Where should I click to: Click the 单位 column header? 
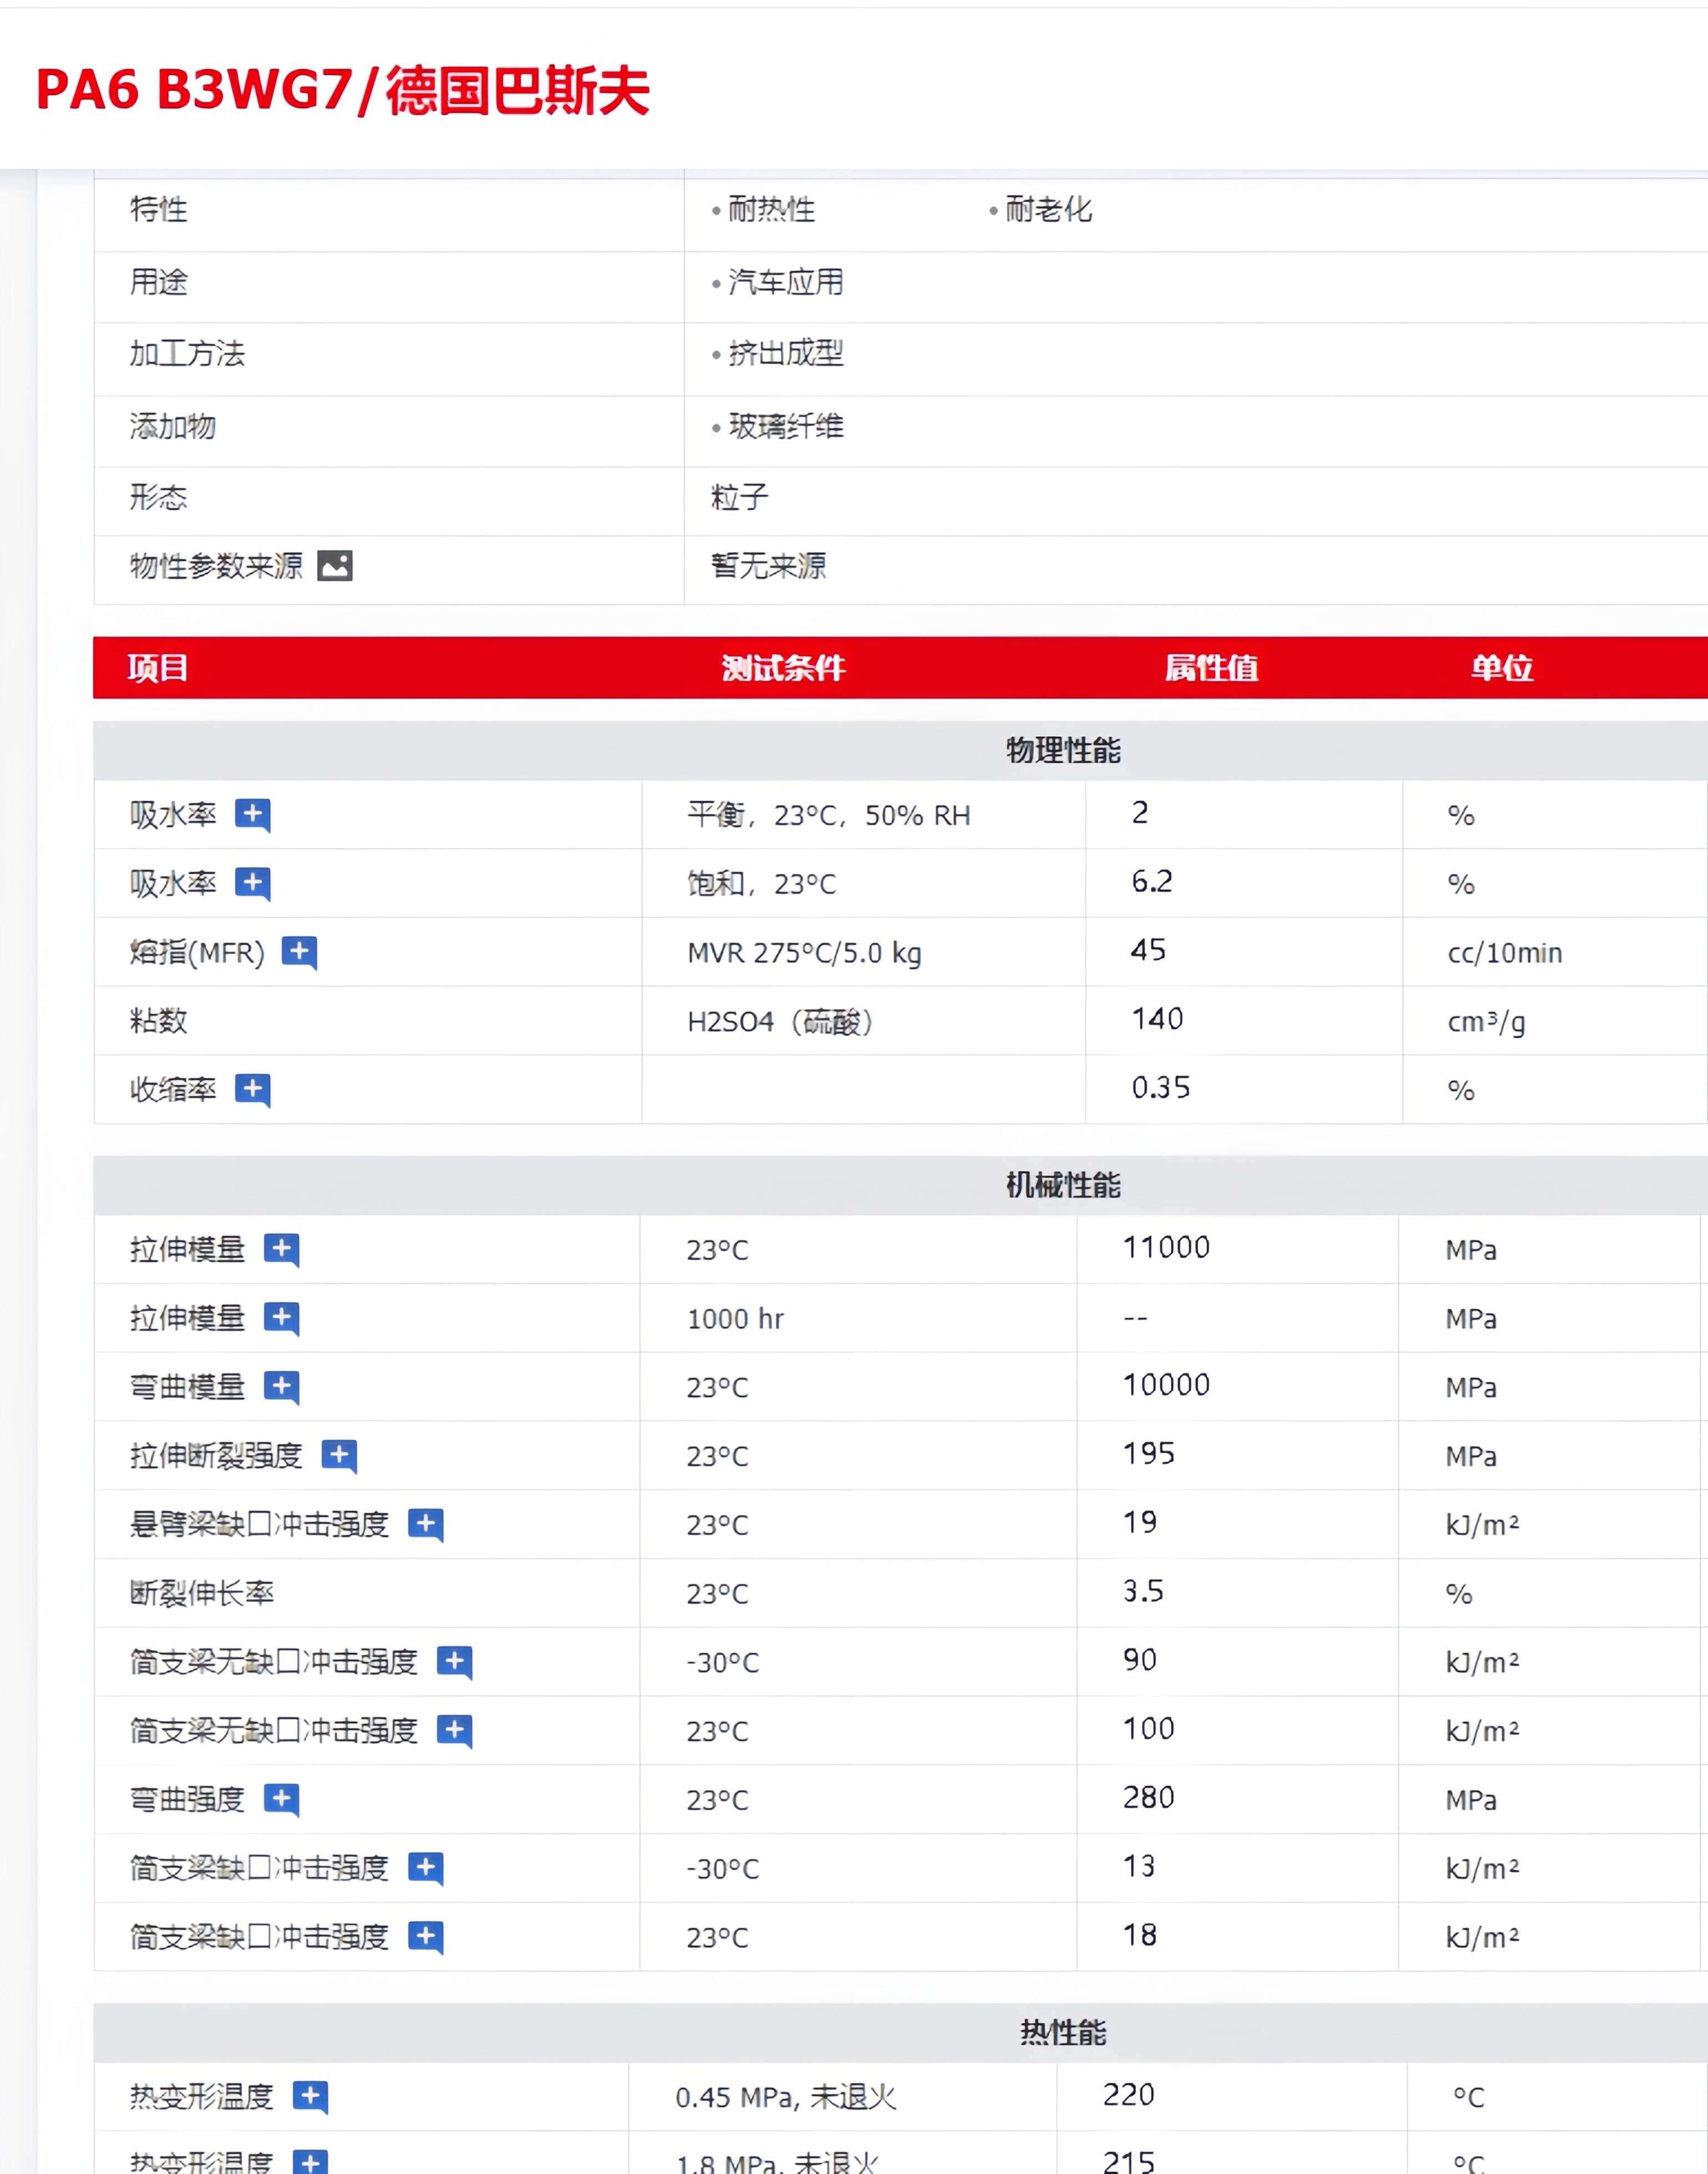[1502, 668]
